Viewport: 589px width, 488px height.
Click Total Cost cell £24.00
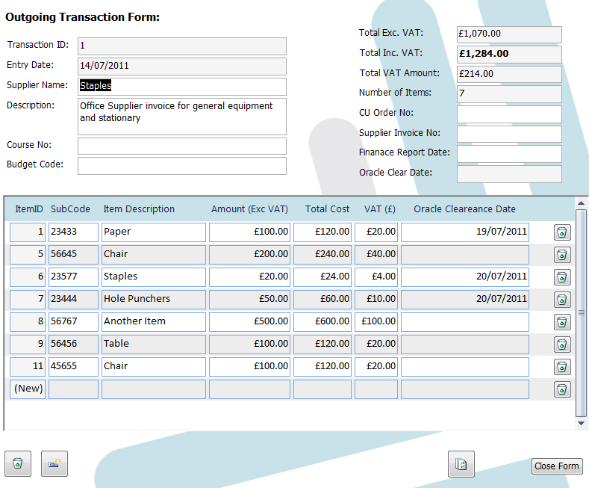pos(322,277)
